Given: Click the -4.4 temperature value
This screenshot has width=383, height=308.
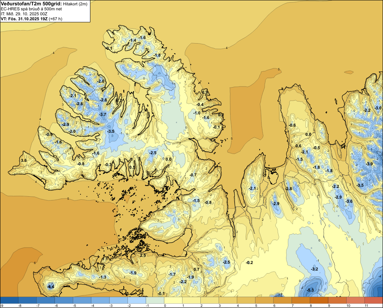Looking at the screenshot, I should coord(51,287).
